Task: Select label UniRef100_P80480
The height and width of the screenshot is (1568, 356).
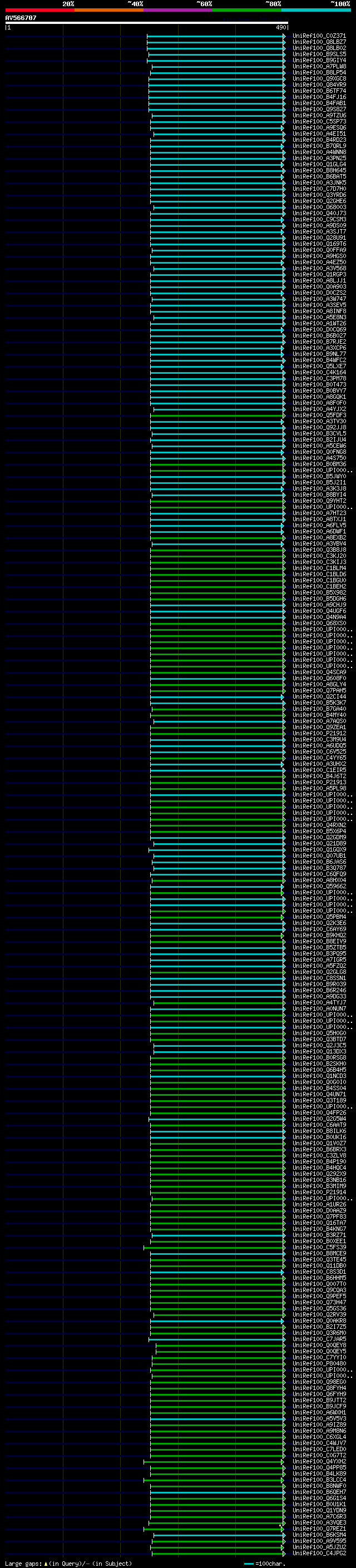Action: [319, 1363]
